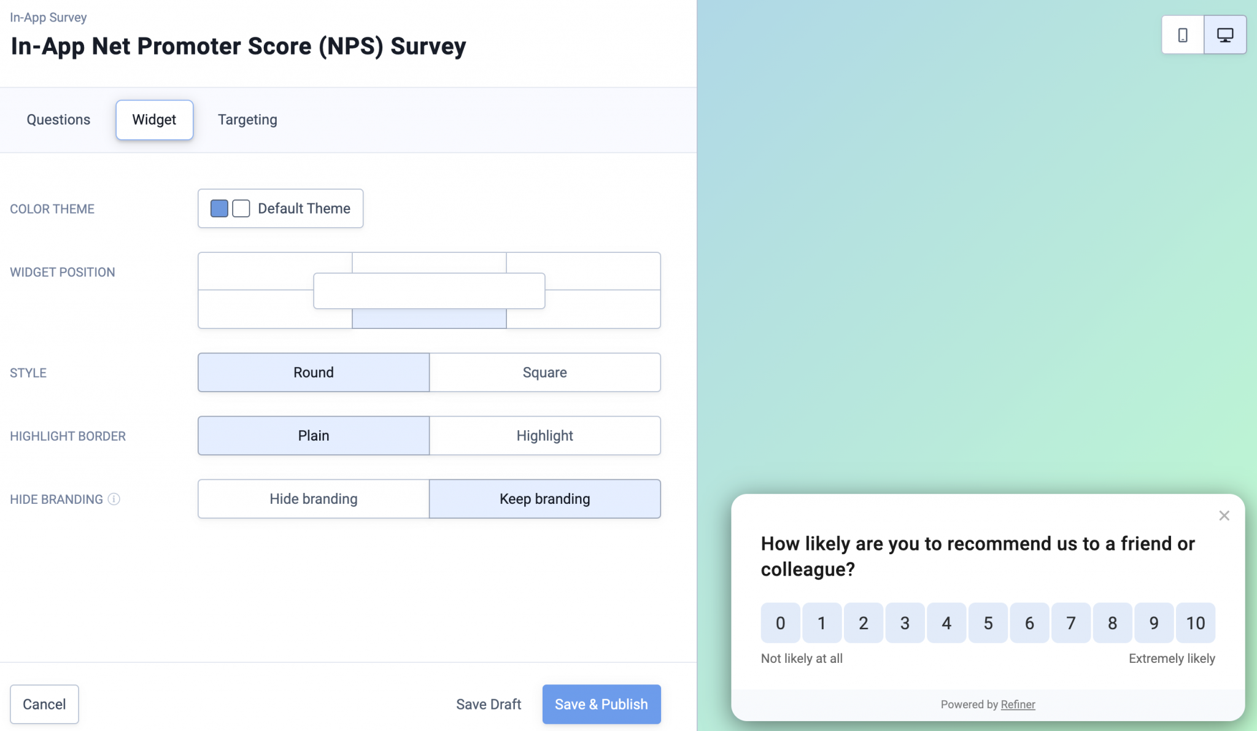Select the Square widget style
The width and height of the screenshot is (1257, 731).
[544, 372]
